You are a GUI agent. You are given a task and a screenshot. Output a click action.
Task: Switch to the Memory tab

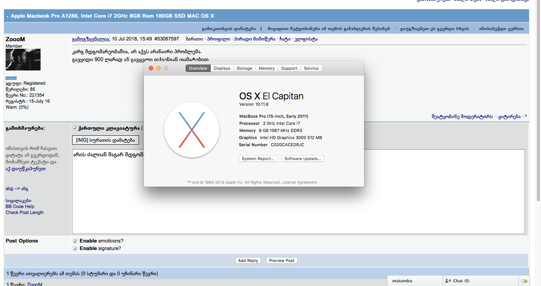pos(267,68)
